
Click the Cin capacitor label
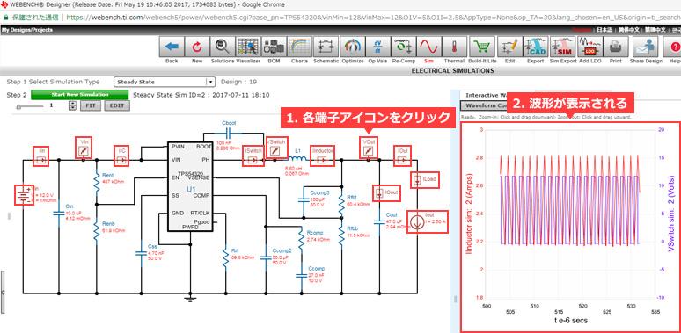(x=69, y=206)
